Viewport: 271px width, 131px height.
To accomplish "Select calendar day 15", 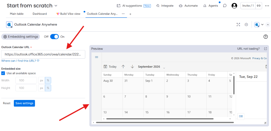I will 154,113.
